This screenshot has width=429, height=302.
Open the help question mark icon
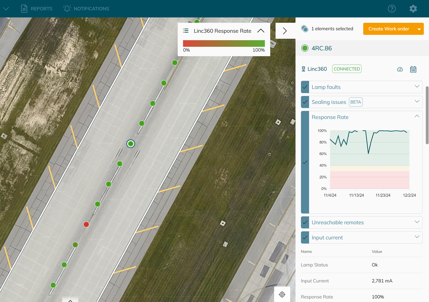click(x=392, y=9)
